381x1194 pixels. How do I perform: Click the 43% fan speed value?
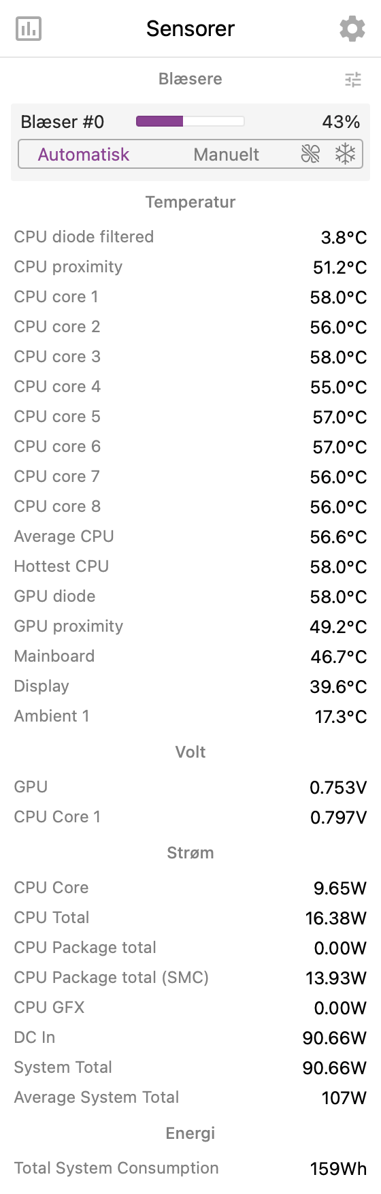pyautogui.click(x=341, y=122)
